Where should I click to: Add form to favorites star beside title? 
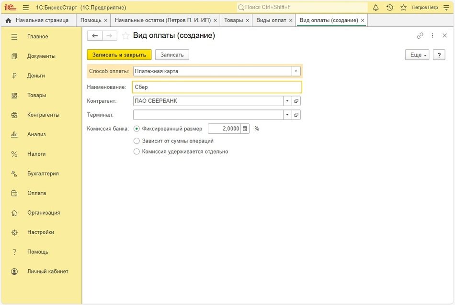pyautogui.click(x=125, y=35)
